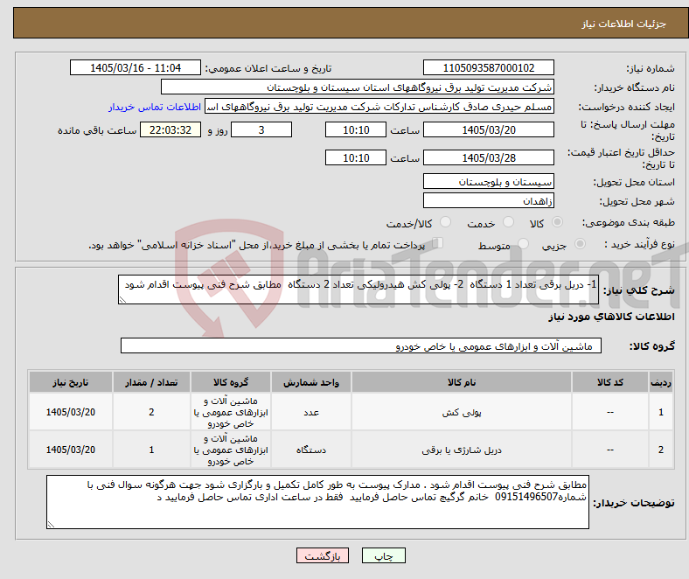The image size is (689, 579).
Task: Click the چاپ print button
Action: 384,555
